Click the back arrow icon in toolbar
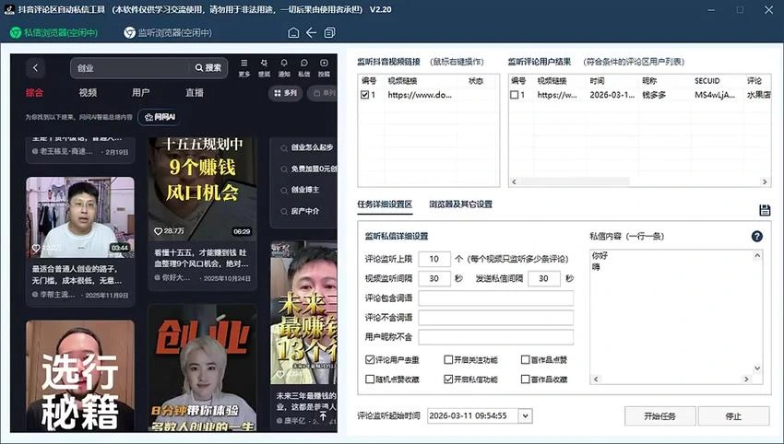Screen dimensions: 784x444 click(311, 33)
